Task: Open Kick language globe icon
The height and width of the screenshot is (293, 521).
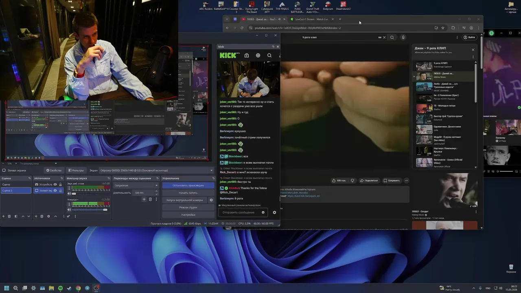Action: click(x=258, y=55)
